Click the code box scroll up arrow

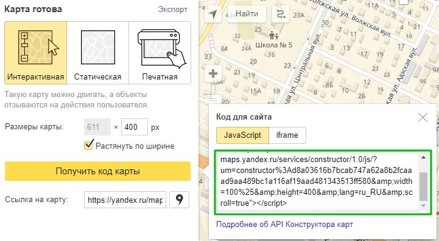click(423, 157)
